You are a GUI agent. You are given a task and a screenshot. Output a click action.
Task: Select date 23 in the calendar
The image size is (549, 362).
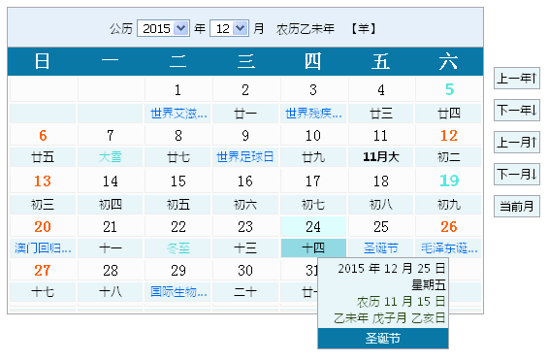pyautogui.click(x=245, y=227)
